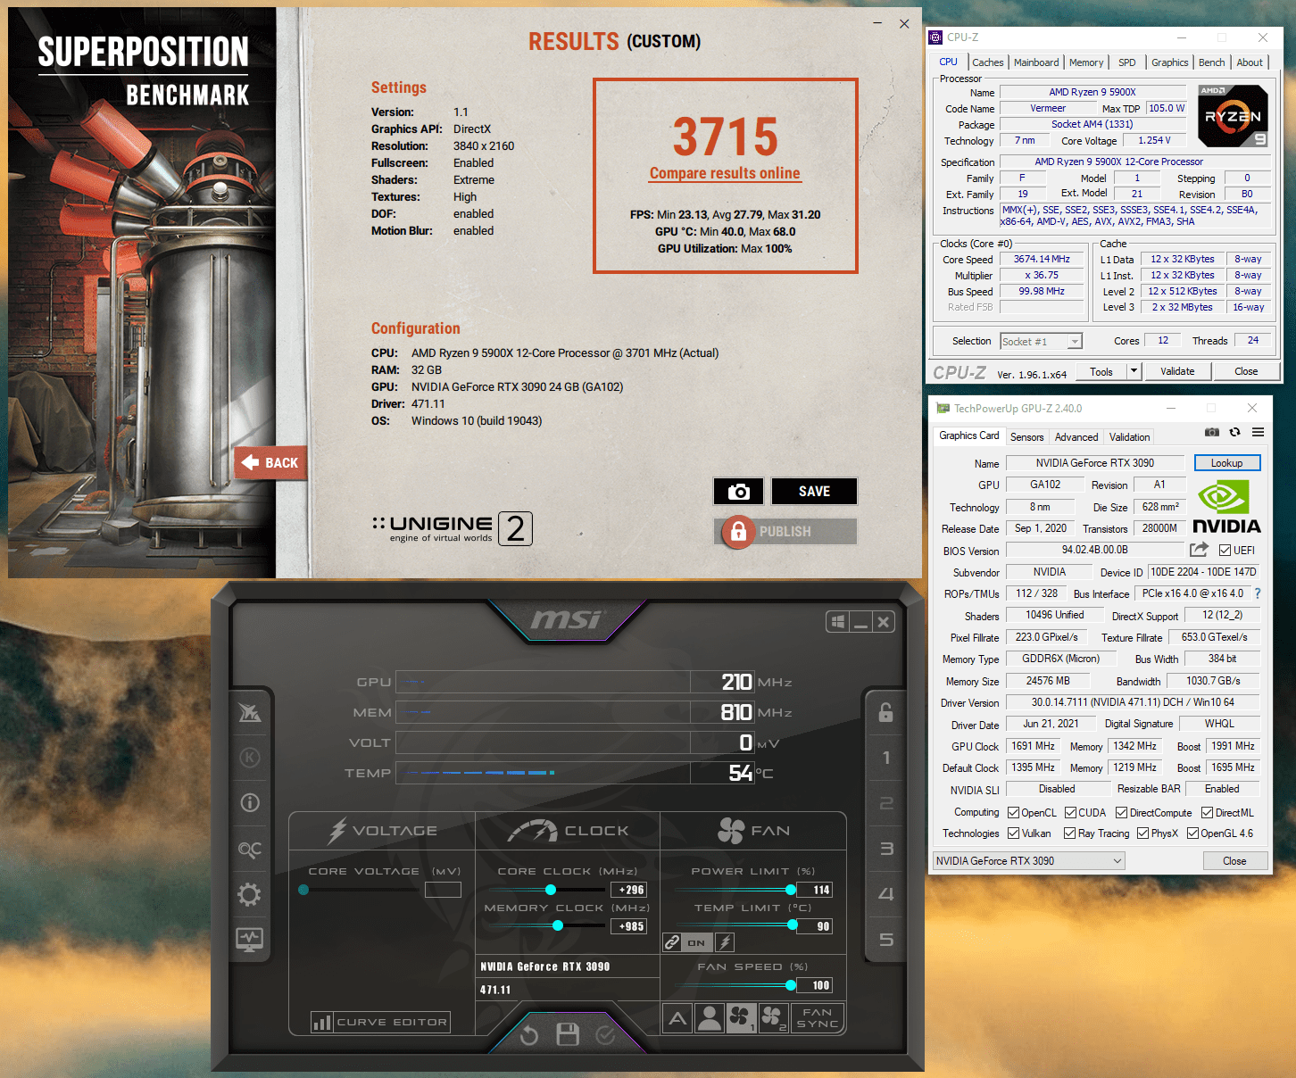Image resolution: width=1296 pixels, height=1078 pixels.
Task: Select Fan 2 icon in Afterburner
Action: click(773, 1017)
